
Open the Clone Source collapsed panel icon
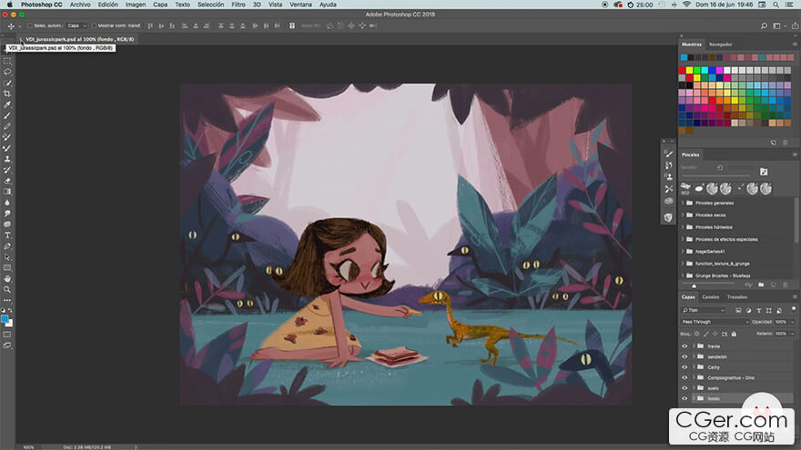point(669,176)
